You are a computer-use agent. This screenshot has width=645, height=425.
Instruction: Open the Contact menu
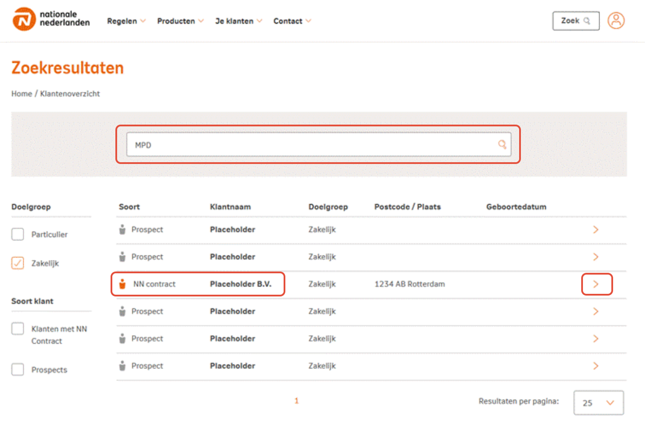pyautogui.click(x=292, y=21)
